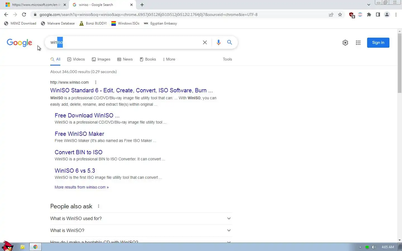Open the Extensions puzzle piece icon
The height and width of the screenshot is (251, 402).
369,15
